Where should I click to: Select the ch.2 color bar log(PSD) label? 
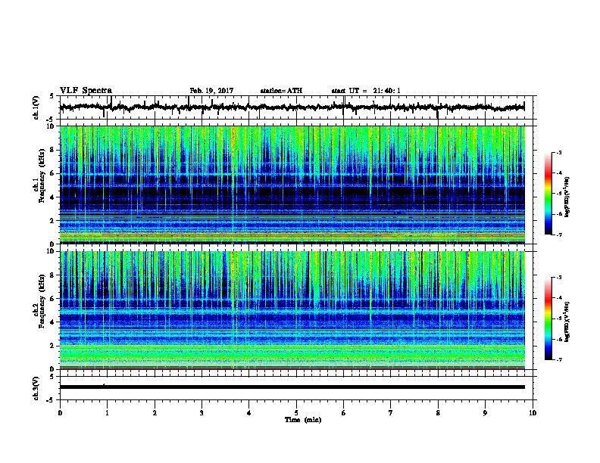tap(567, 322)
